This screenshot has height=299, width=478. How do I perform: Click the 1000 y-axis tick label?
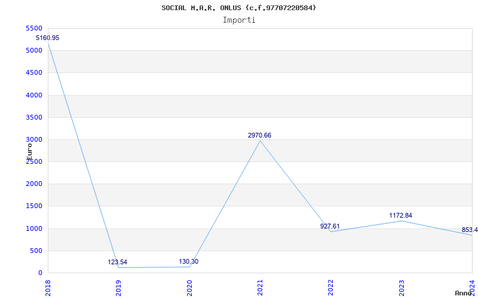(35, 228)
